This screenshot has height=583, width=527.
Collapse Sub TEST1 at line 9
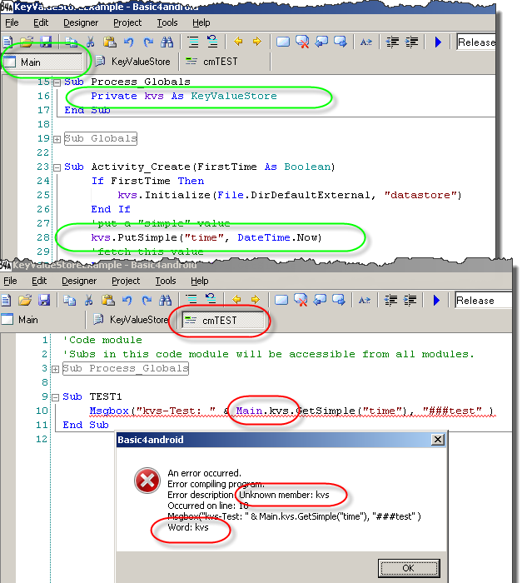[x=56, y=397]
